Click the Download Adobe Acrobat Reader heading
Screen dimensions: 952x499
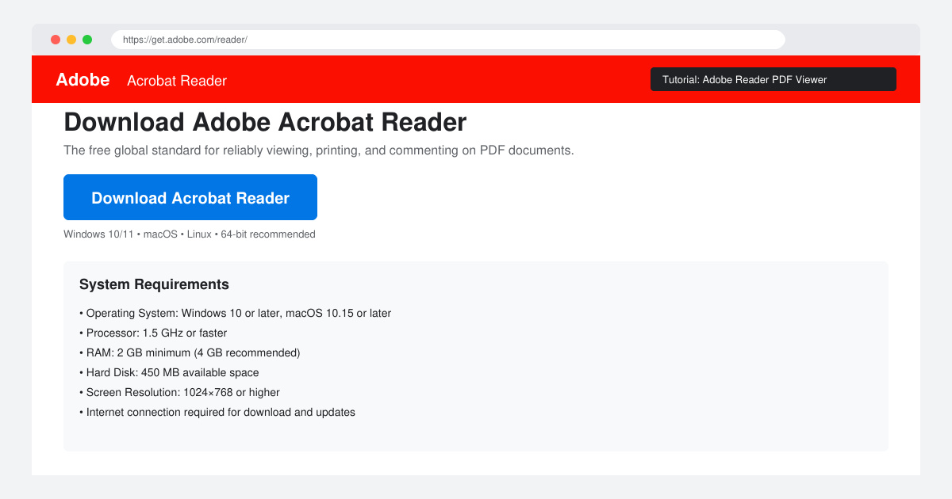point(265,123)
